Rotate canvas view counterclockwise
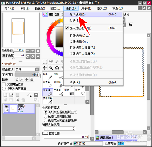Image resolution: width=152 pixels, height=147 pixels. [28, 56]
